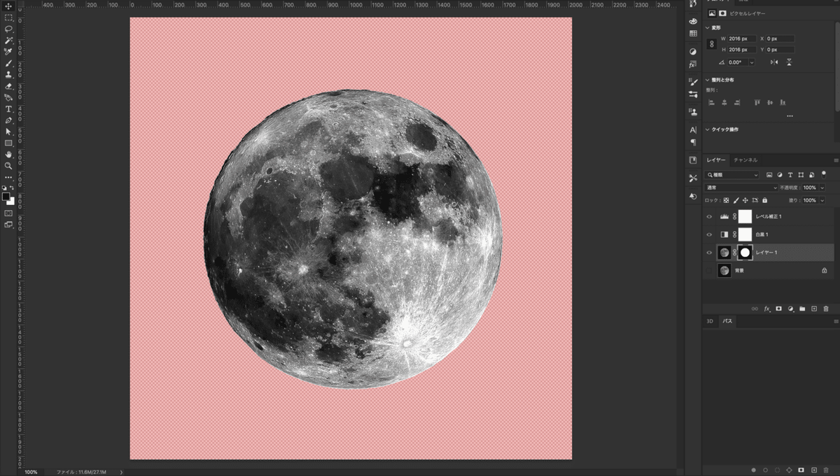Screen dimensions: 840x476
Task: Open the Layers panel options menu
Action: (x=835, y=160)
